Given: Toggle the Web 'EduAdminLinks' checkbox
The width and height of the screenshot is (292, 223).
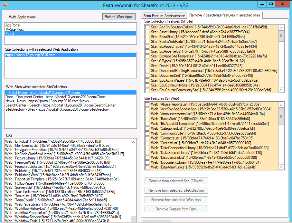Looking at the screenshot, I should click(147, 167).
